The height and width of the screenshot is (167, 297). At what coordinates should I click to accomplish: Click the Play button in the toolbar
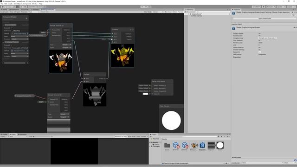(142, 7)
